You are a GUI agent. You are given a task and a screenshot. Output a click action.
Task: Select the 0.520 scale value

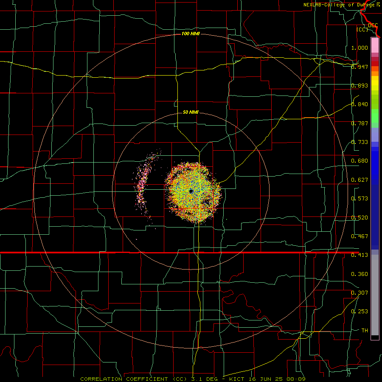point(360,218)
